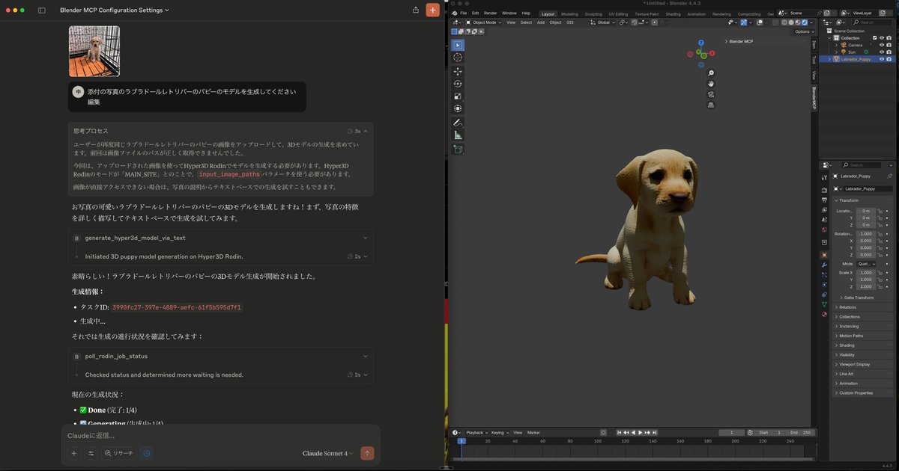
Task: Click the share icon in Claude header
Action: click(x=416, y=10)
